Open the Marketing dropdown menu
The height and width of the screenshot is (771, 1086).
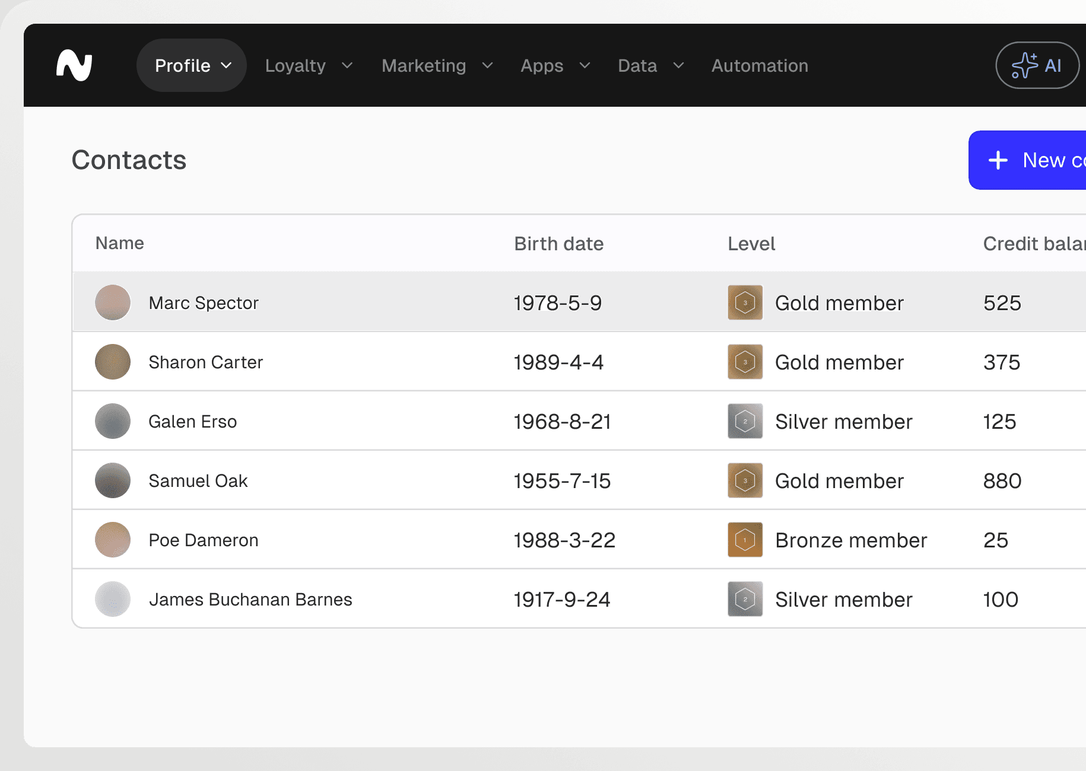point(437,65)
